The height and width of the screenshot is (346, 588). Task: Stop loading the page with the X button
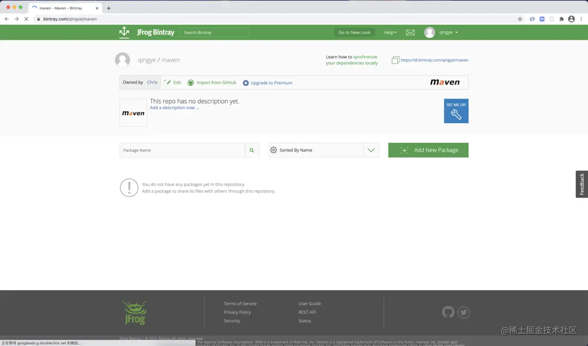click(26, 19)
